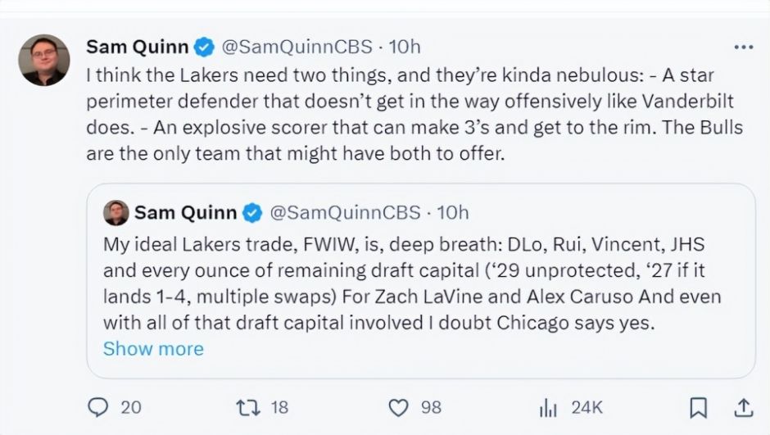Open the three-dot more options menu
The width and height of the screenshot is (770, 435).
tap(744, 48)
